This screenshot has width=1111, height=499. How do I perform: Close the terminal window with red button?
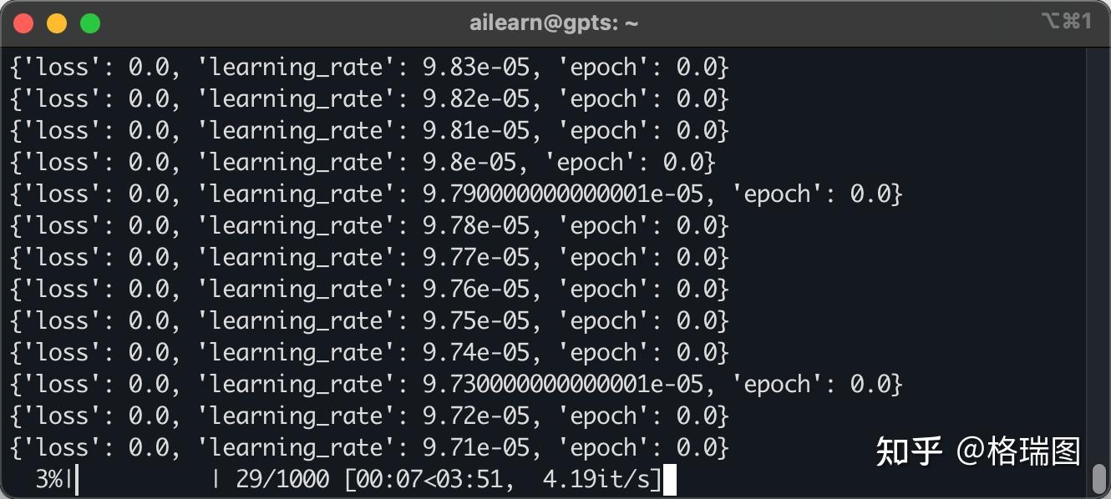point(23,23)
